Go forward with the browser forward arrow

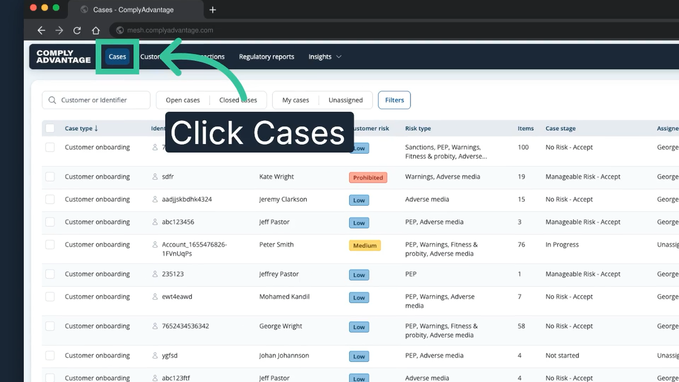[59, 30]
